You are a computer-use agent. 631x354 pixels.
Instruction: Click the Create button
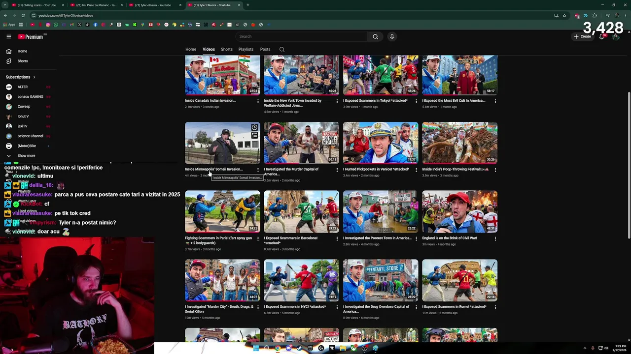[x=582, y=36]
